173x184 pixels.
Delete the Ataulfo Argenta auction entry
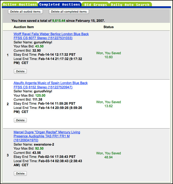[20, 120]
